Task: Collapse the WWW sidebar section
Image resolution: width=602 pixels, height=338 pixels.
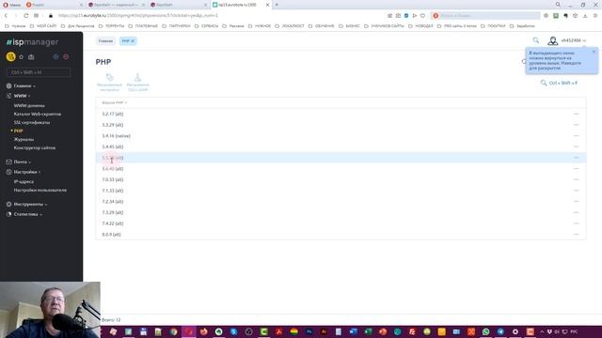Action: coord(22,96)
